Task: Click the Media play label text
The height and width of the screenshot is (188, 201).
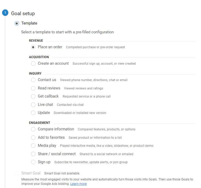Action: [47, 145]
